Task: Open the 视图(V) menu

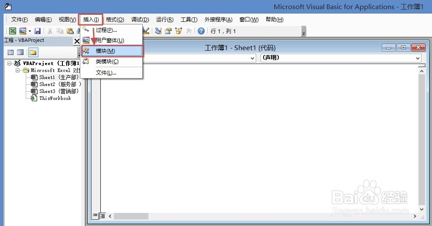Action: 67,20
